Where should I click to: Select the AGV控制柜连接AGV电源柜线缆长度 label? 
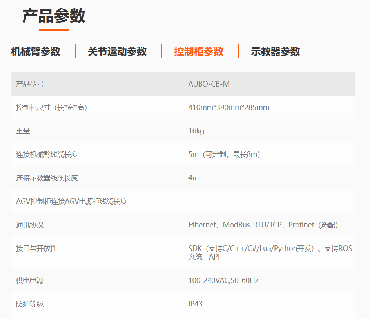point(71,202)
